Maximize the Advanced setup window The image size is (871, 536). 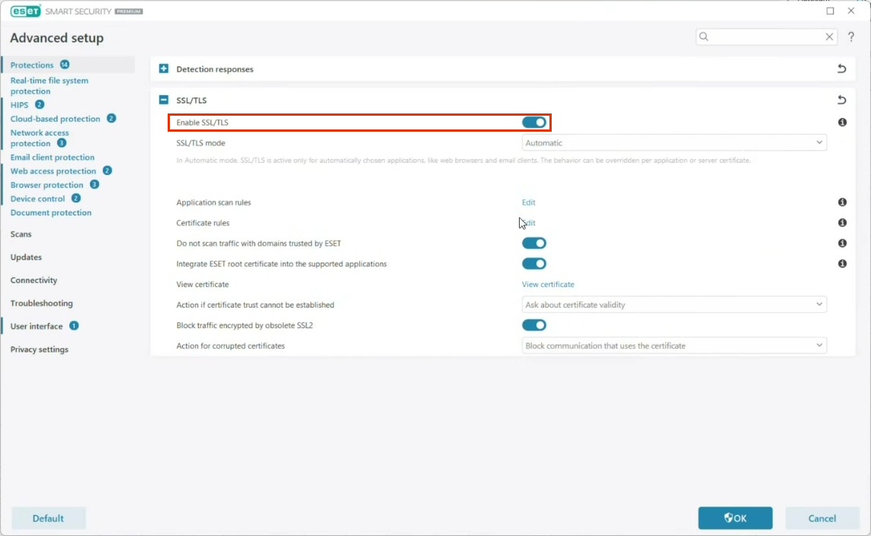point(830,11)
